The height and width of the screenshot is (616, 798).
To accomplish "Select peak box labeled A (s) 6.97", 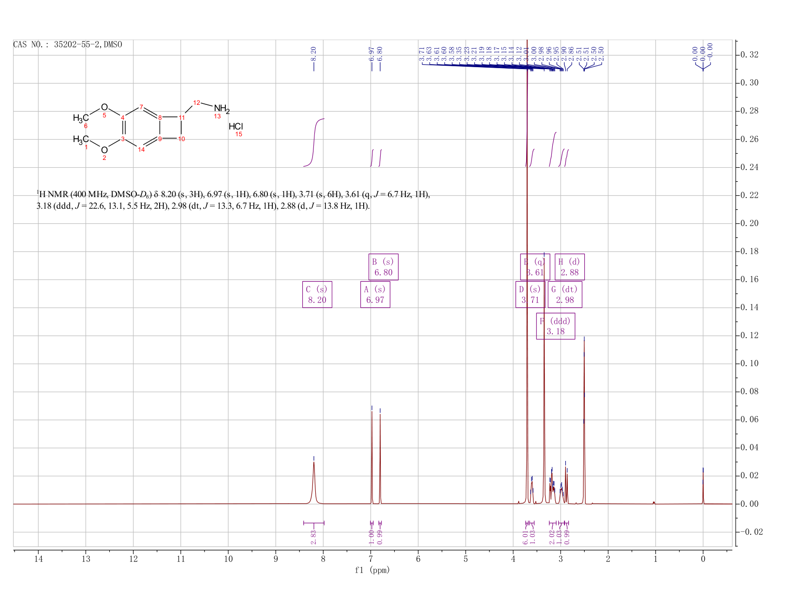I will pos(375,294).
